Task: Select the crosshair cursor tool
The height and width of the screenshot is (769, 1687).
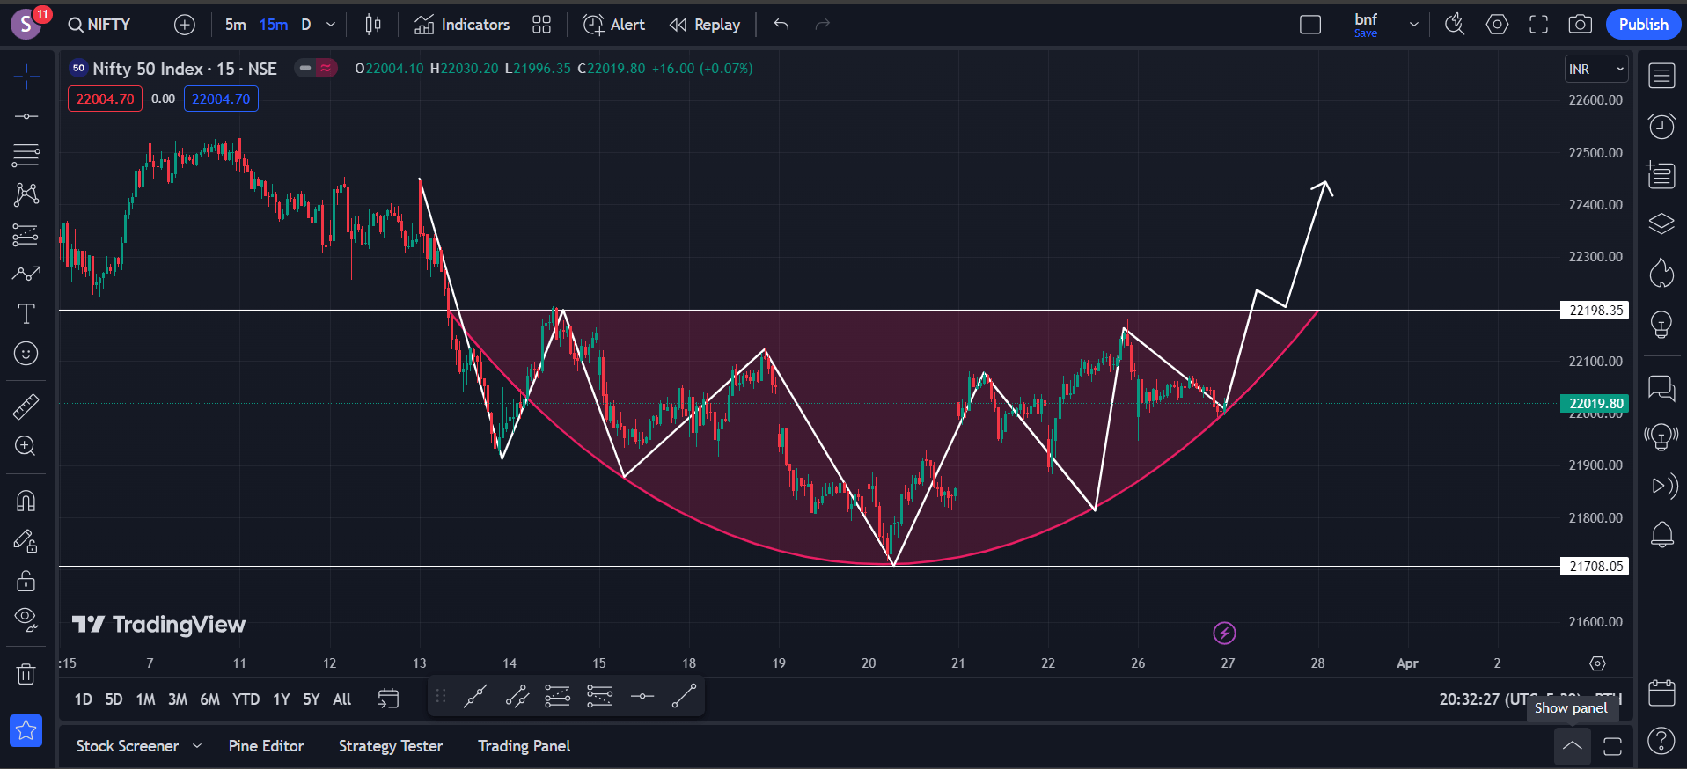Action: [26, 77]
